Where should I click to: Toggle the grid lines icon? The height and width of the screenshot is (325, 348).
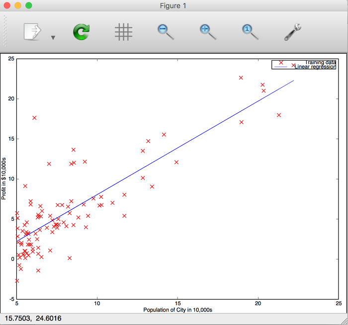(123, 32)
